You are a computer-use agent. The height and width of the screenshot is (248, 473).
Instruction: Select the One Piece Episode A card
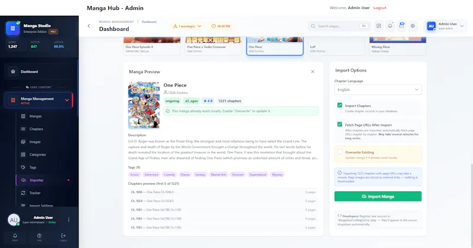click(152, 46)
